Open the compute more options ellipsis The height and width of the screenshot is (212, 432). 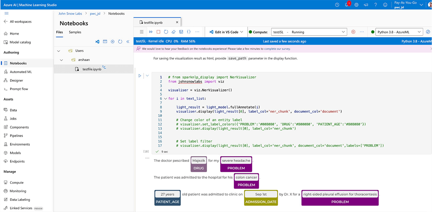[x=362, y=32]
